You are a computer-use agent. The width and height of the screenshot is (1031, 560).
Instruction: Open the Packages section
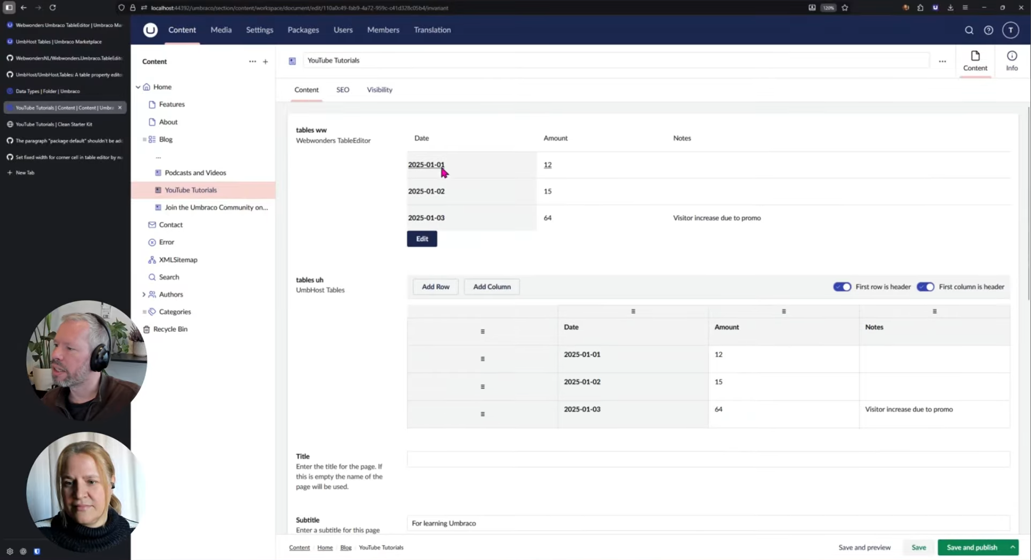pyautogui.click(x=303, y=30)
